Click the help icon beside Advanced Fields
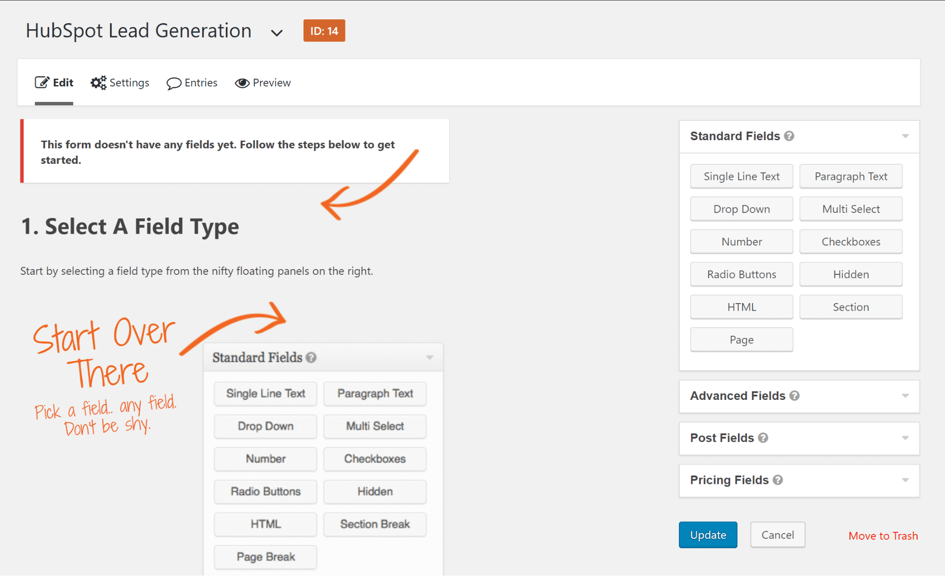This screenshot has height=576, width=945. tap(795, 396)
